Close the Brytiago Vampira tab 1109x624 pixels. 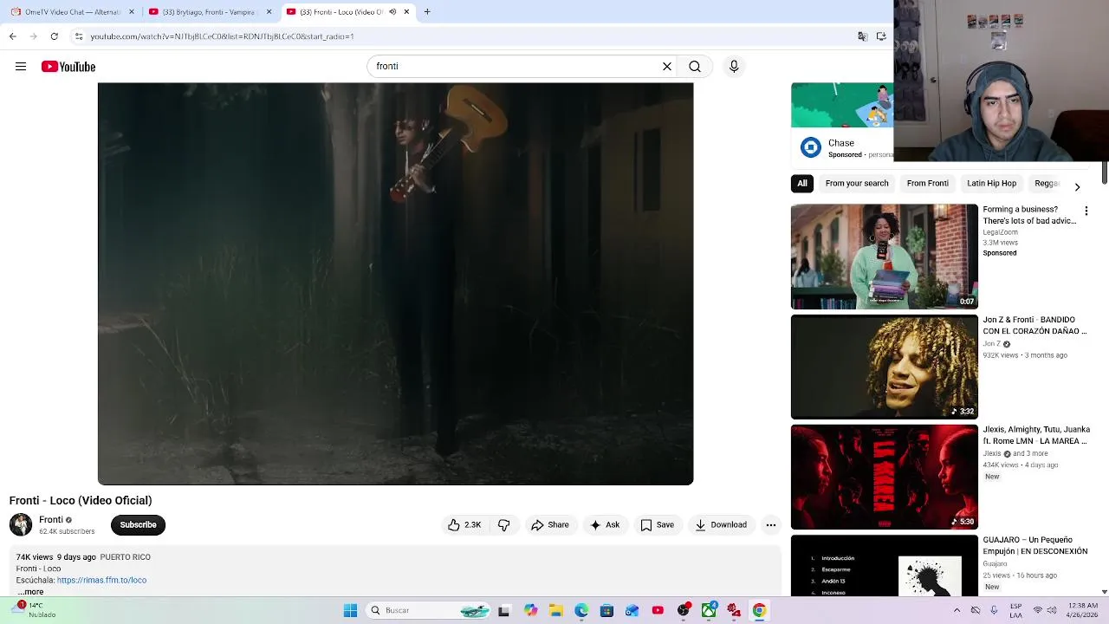click(x=269, y=12)
